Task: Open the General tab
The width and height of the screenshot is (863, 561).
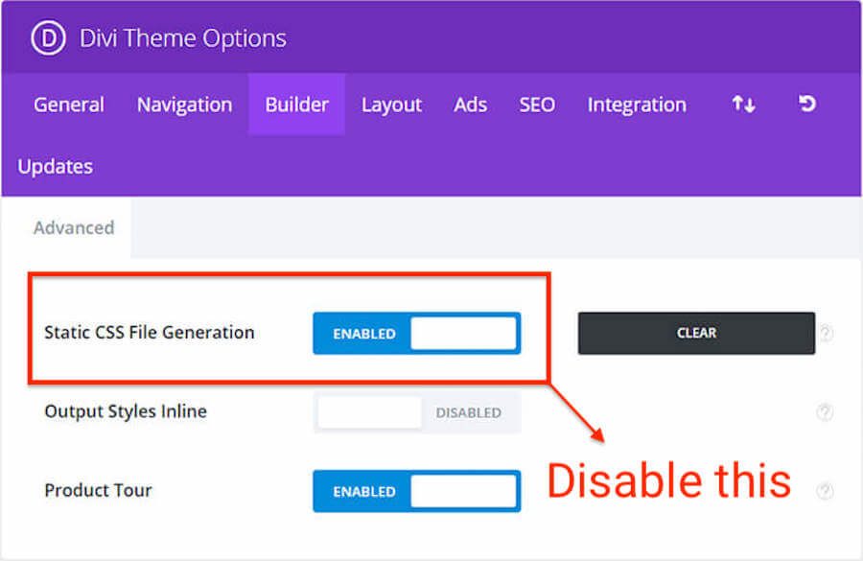Action: 69,105
